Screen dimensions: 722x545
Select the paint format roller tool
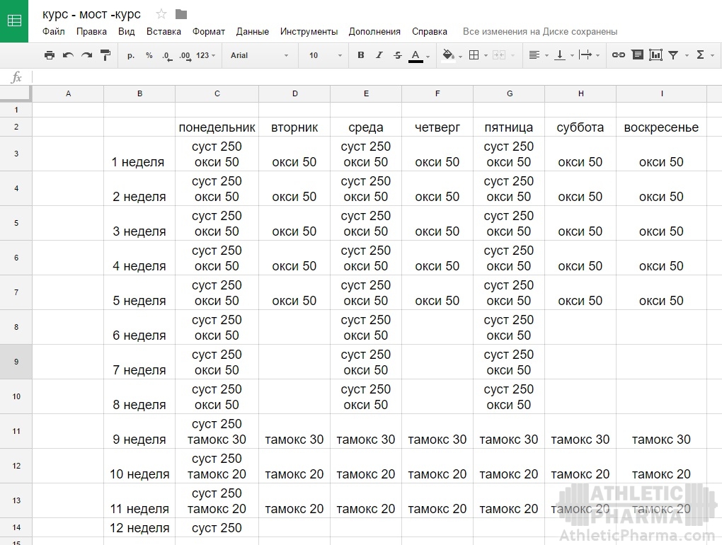105,55
